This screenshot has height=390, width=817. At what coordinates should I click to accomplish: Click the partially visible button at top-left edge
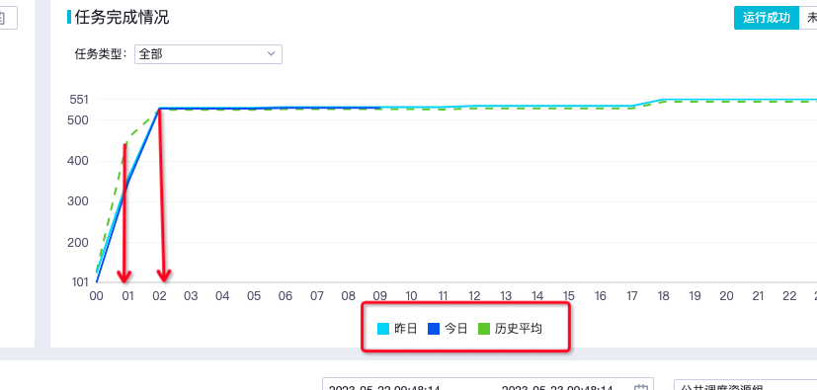8,18
